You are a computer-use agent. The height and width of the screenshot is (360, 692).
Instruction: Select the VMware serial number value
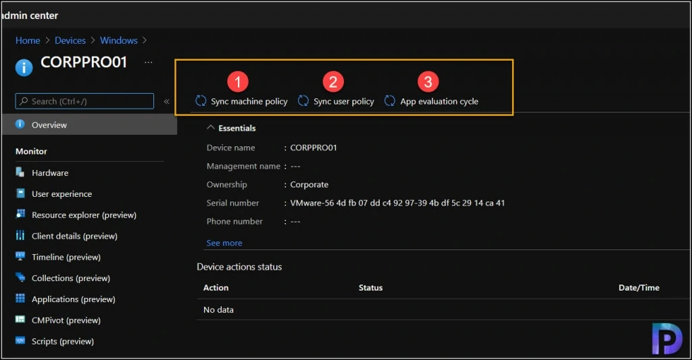(x=397, y=204)
